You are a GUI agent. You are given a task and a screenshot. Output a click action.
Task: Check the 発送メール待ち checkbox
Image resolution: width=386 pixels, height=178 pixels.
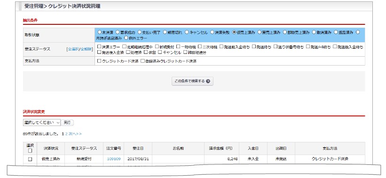(307, 46)
